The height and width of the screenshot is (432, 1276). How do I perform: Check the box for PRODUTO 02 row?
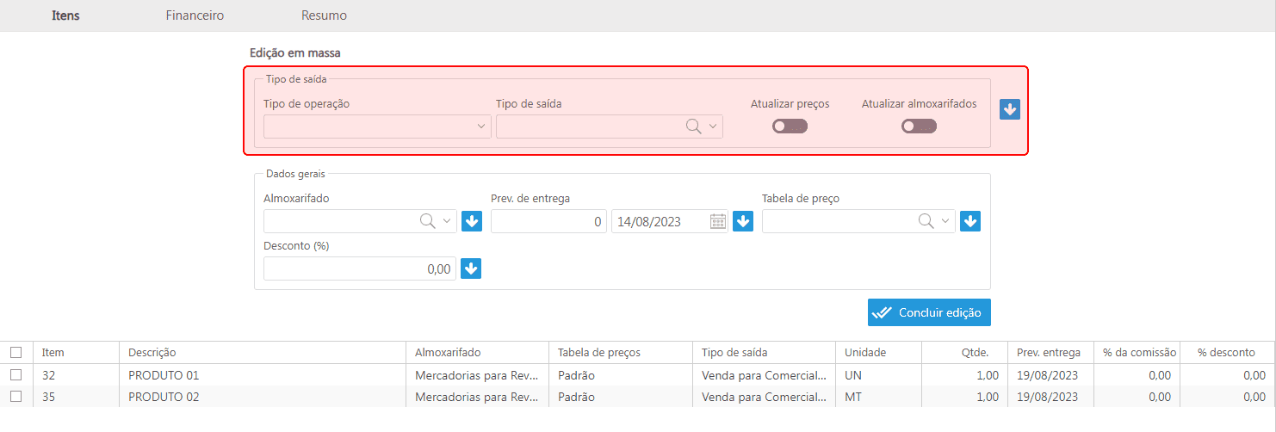click(x=15, y=397)
